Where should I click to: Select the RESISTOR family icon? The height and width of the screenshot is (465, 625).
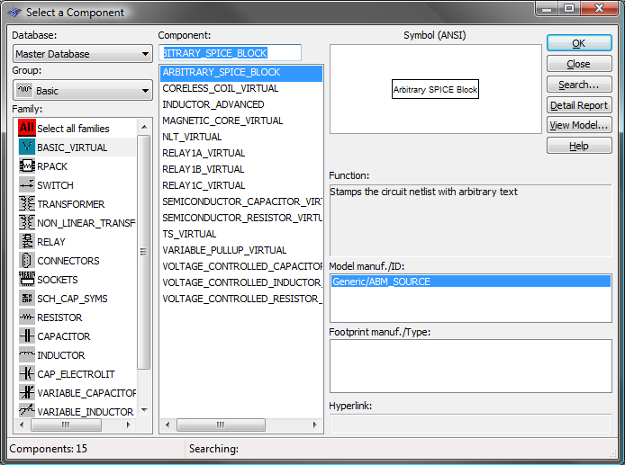26,317
